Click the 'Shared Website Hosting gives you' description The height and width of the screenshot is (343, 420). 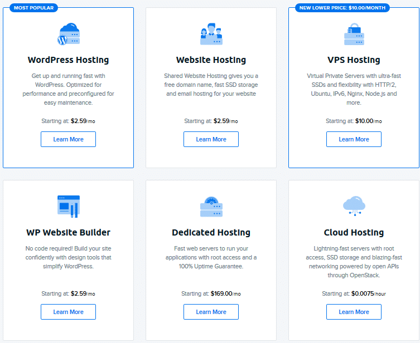tap(211, 85)
